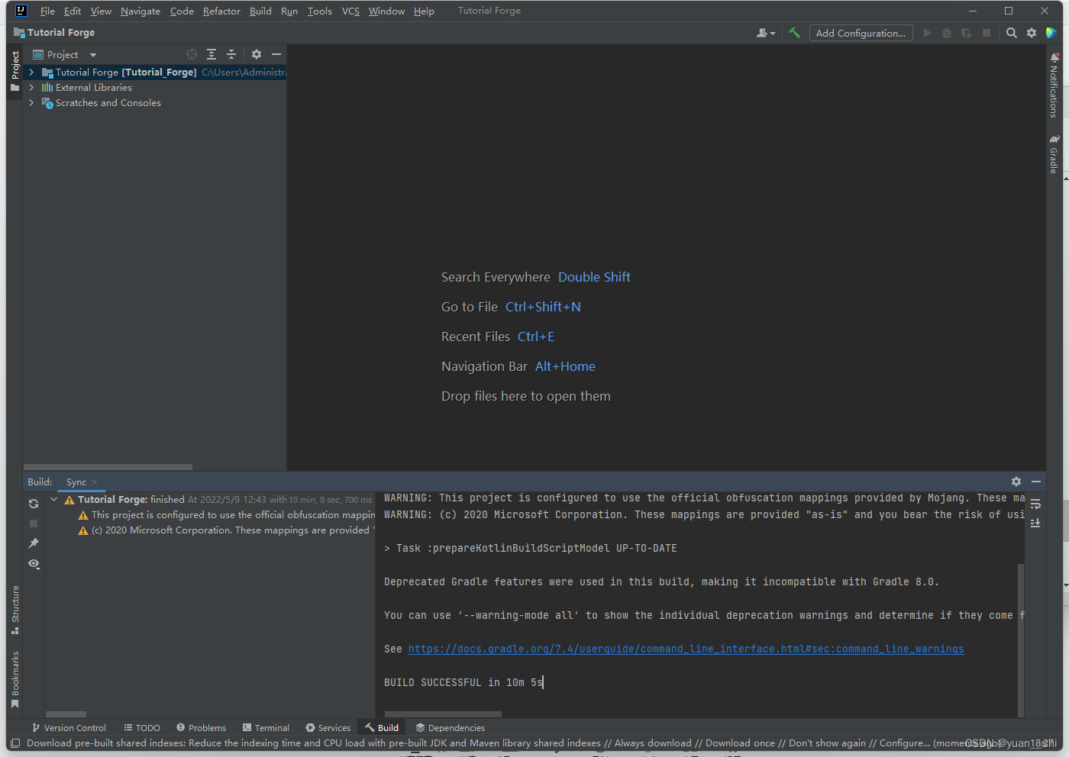Expand the Tutorial Forge project tree node
The width and height of the screenshot is (1069, 757).
pyautogui.click(x=31, y=72)
